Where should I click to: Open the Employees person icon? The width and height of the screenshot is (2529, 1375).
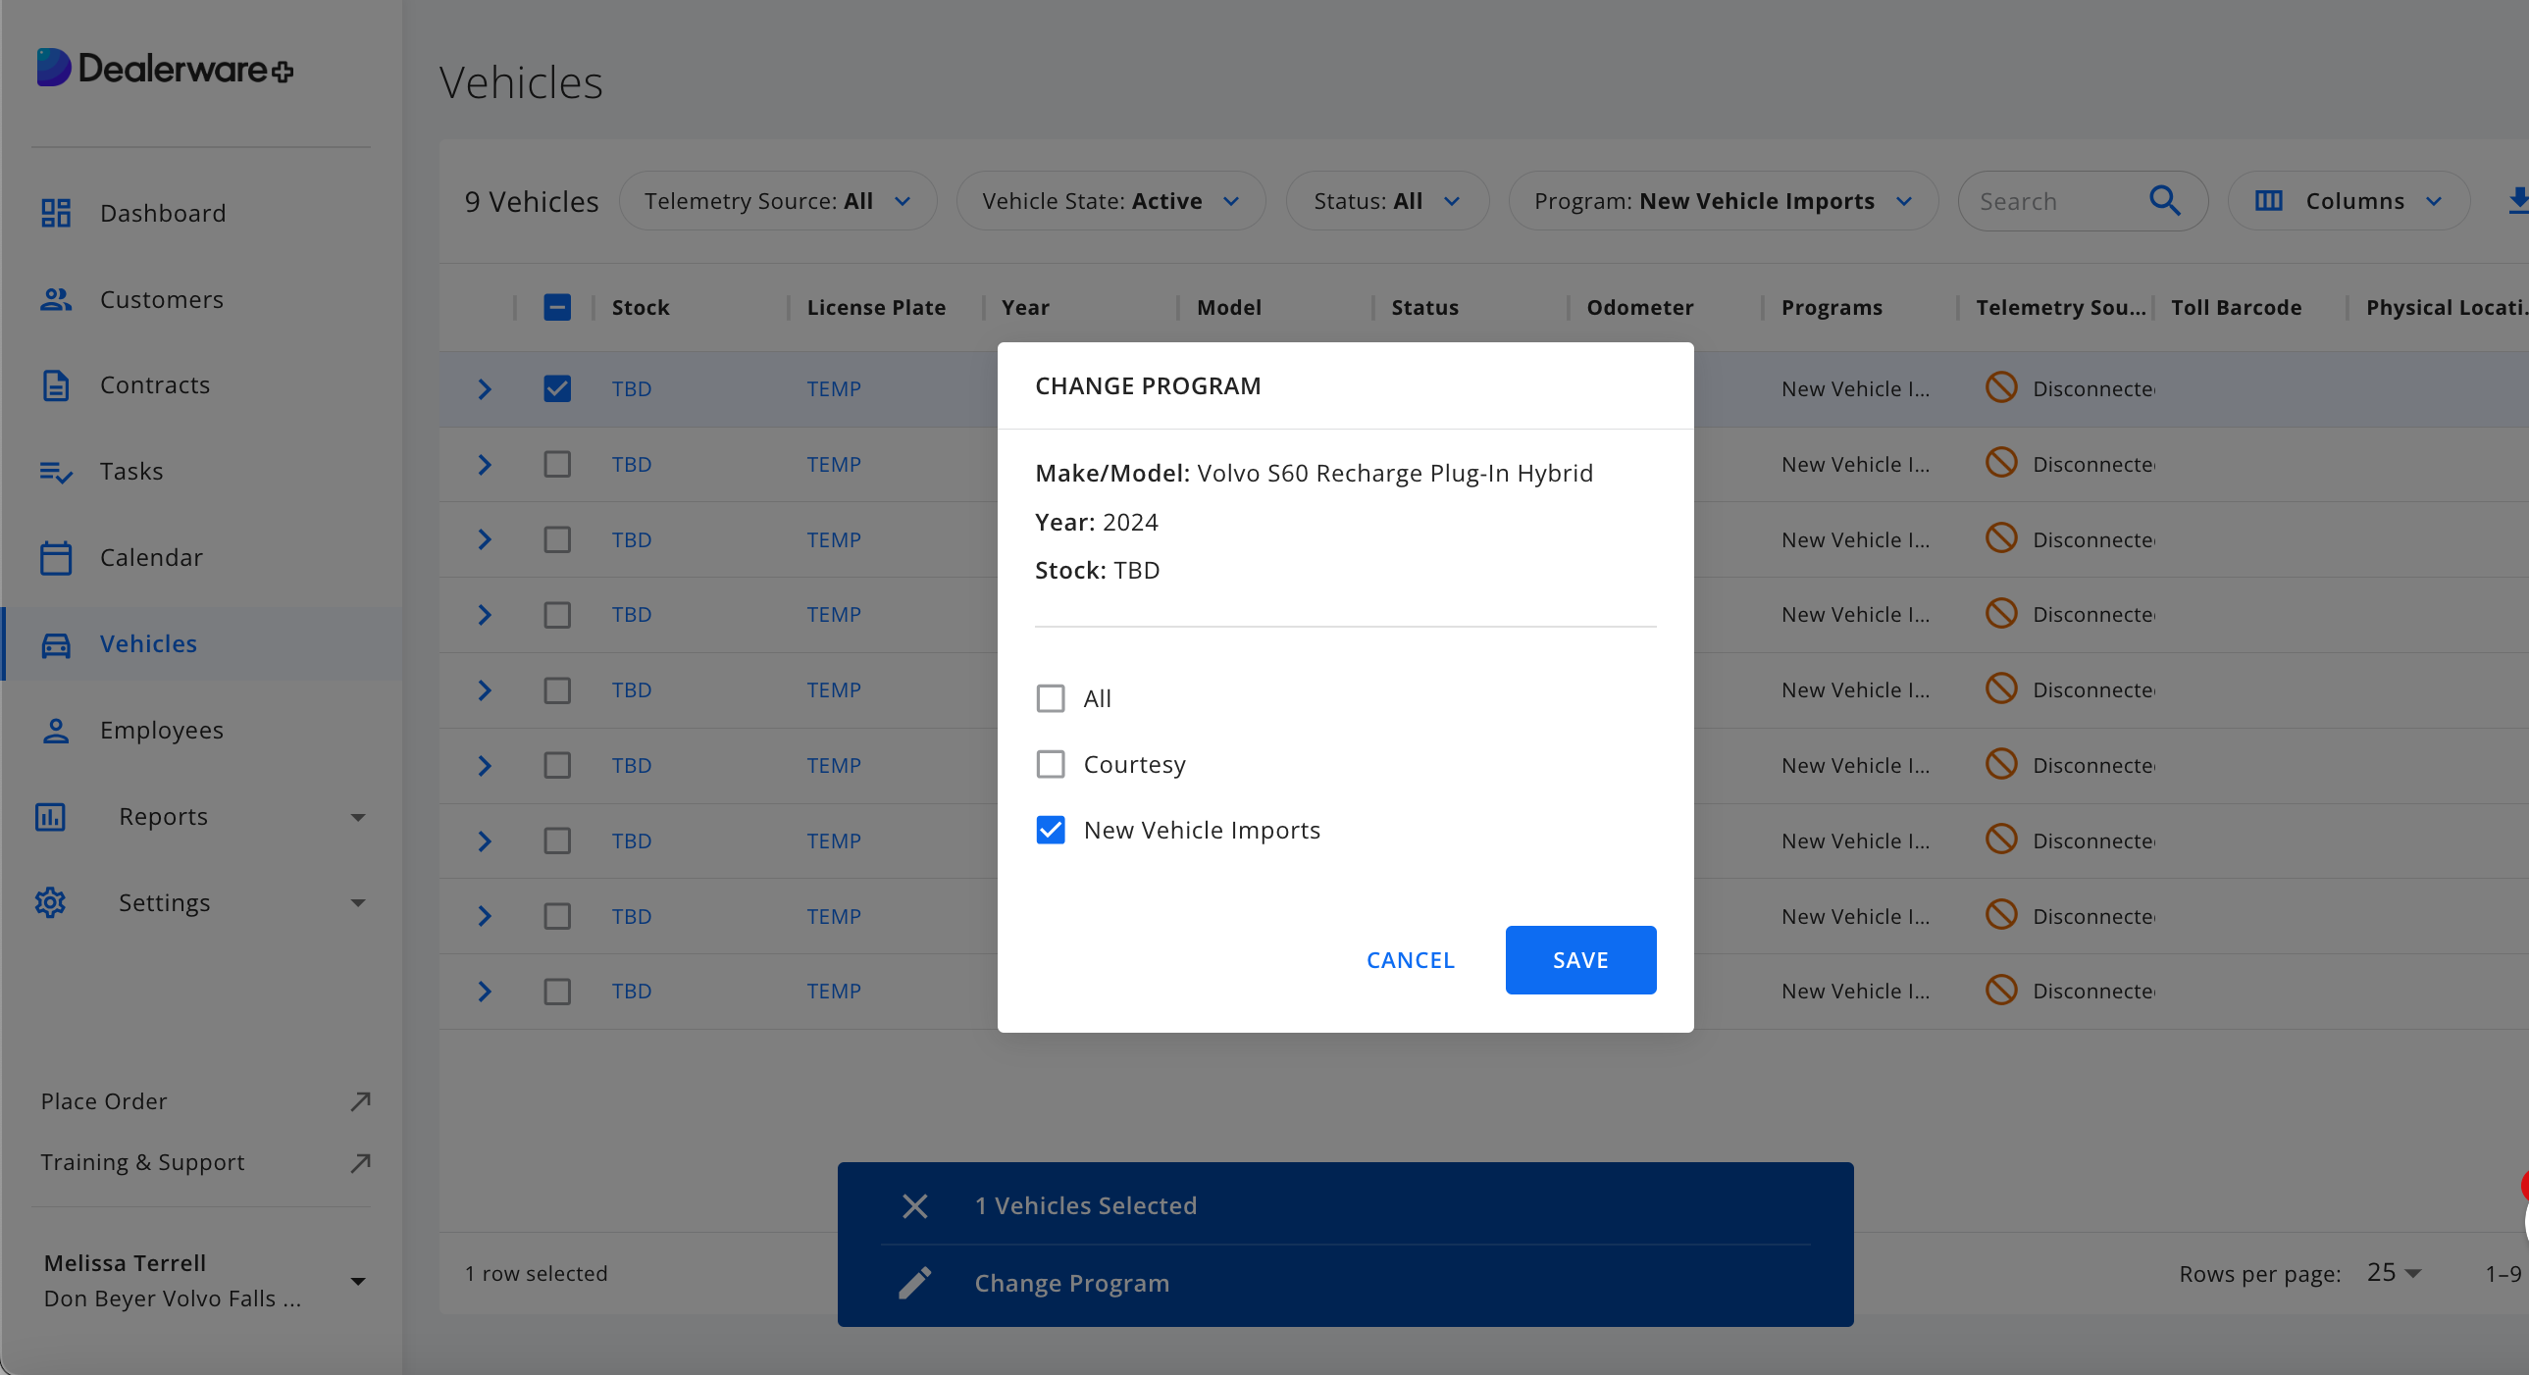click(x=56, y=731)
